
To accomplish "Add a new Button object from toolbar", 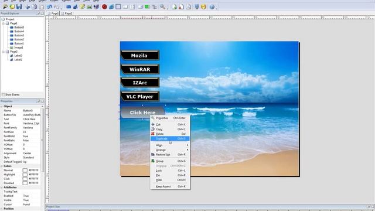I will (x=69, y=7).
